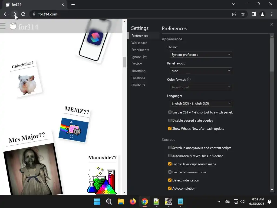This screenshot has height=208, width=277.
Task: Click the Shortcuts app phone image
Action: click(95, 40)
